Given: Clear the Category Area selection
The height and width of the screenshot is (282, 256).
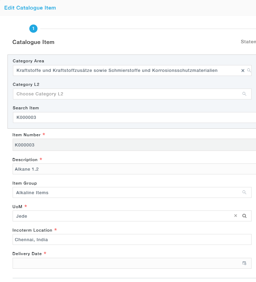Looking at the screenshot, I should (x=243, y=70).
